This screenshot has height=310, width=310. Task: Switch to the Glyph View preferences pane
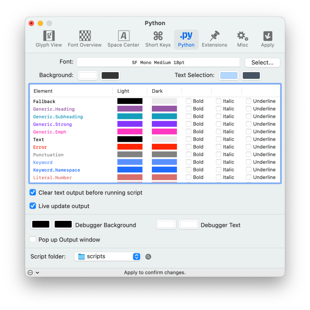click(48, 38)
